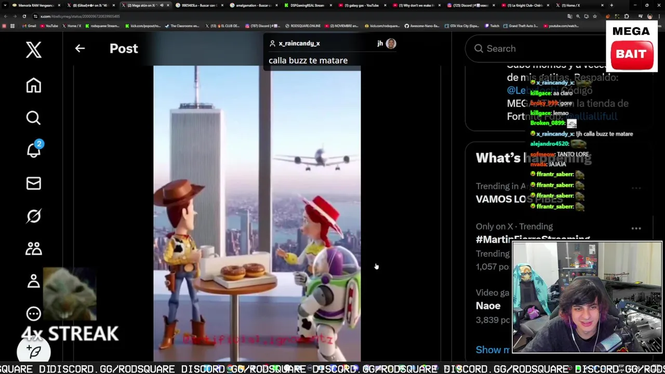
Task: Click Show more under trends
Action: (x=493, y=350)
